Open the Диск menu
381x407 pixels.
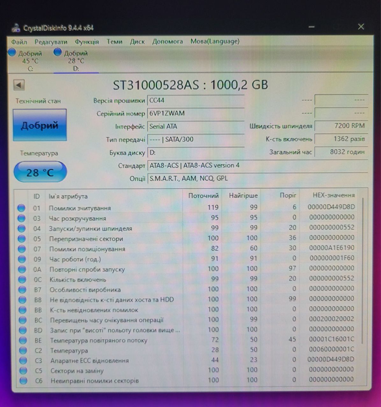click(x=137, y=42)
